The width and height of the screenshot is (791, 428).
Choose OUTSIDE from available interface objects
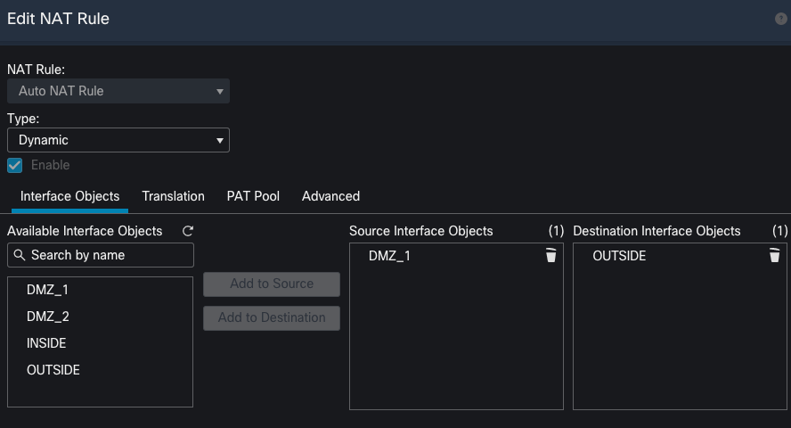[x=100, y=370]
